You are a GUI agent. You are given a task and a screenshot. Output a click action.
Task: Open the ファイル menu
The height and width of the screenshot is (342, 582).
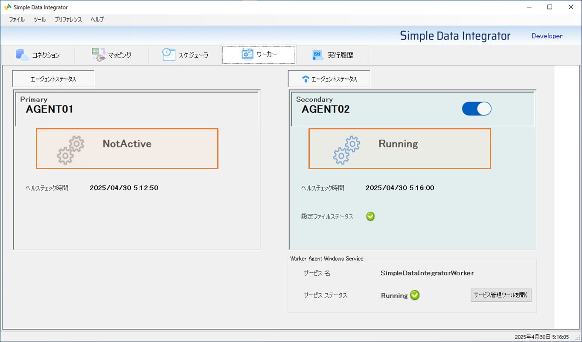click(17, 20)
